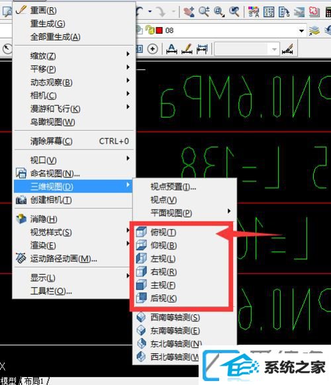The height and width of the screenshot is (385, 331).
Task: Switch to the 布局1 layout tab
Action: coord(34,381)
